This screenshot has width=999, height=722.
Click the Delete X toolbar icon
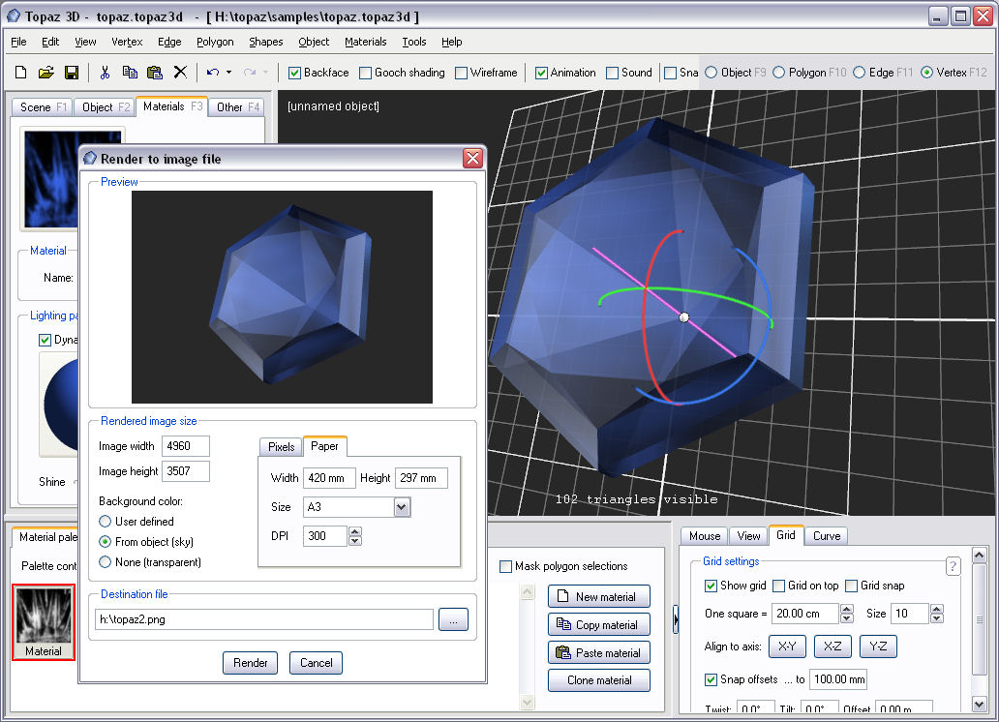click(x=180, y=73)
